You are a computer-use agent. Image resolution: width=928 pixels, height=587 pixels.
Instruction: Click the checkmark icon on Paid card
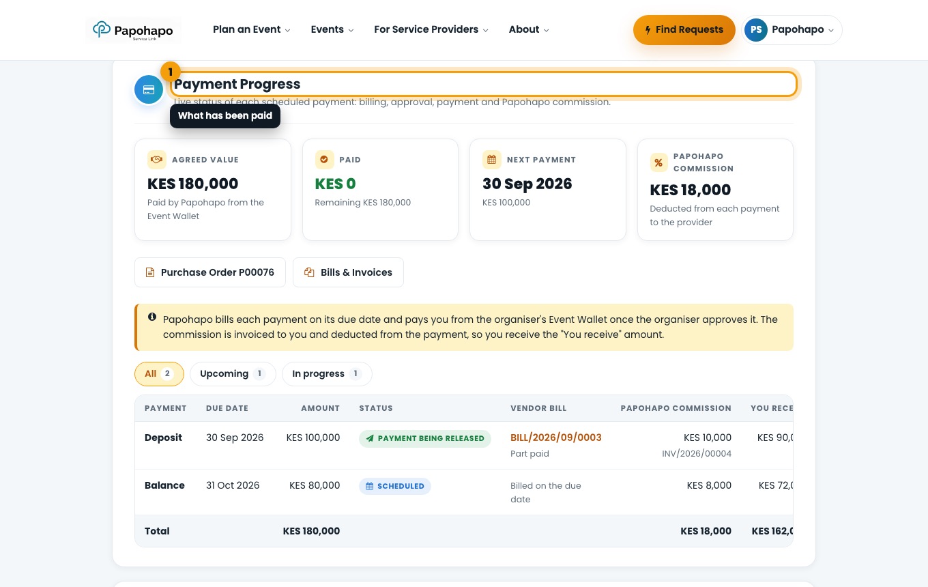click(324, 160)
